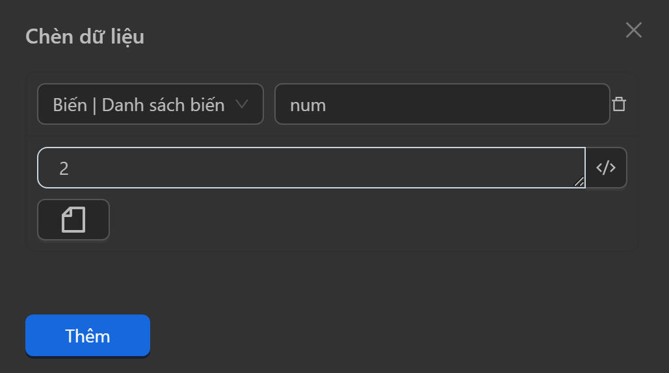Screen dimensions: 669x373
Task: Open the Biến | Danh sách biến dropdown
Action: coord(150,104)
